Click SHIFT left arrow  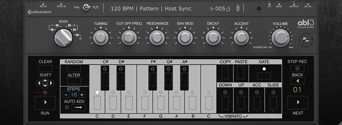39,83
